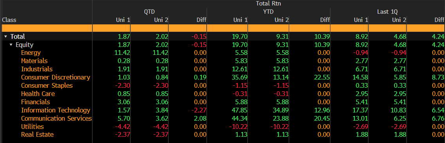
Task: Click the YTD period header
Action: (268, 12)
